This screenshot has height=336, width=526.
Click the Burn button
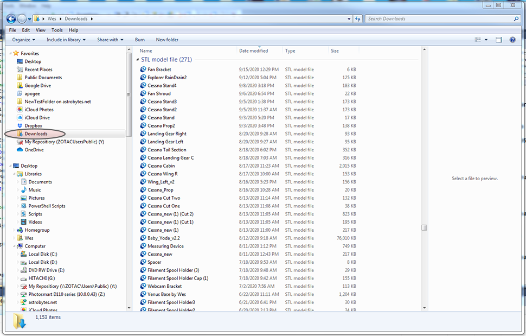[x=139, y=40]
